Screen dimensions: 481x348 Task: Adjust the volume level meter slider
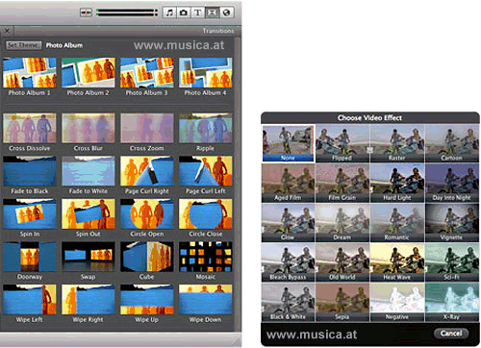point(127,12)
